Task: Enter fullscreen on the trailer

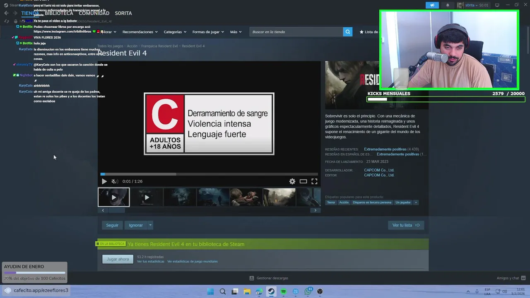Action: pyautogui.click(x=314, y=181)
